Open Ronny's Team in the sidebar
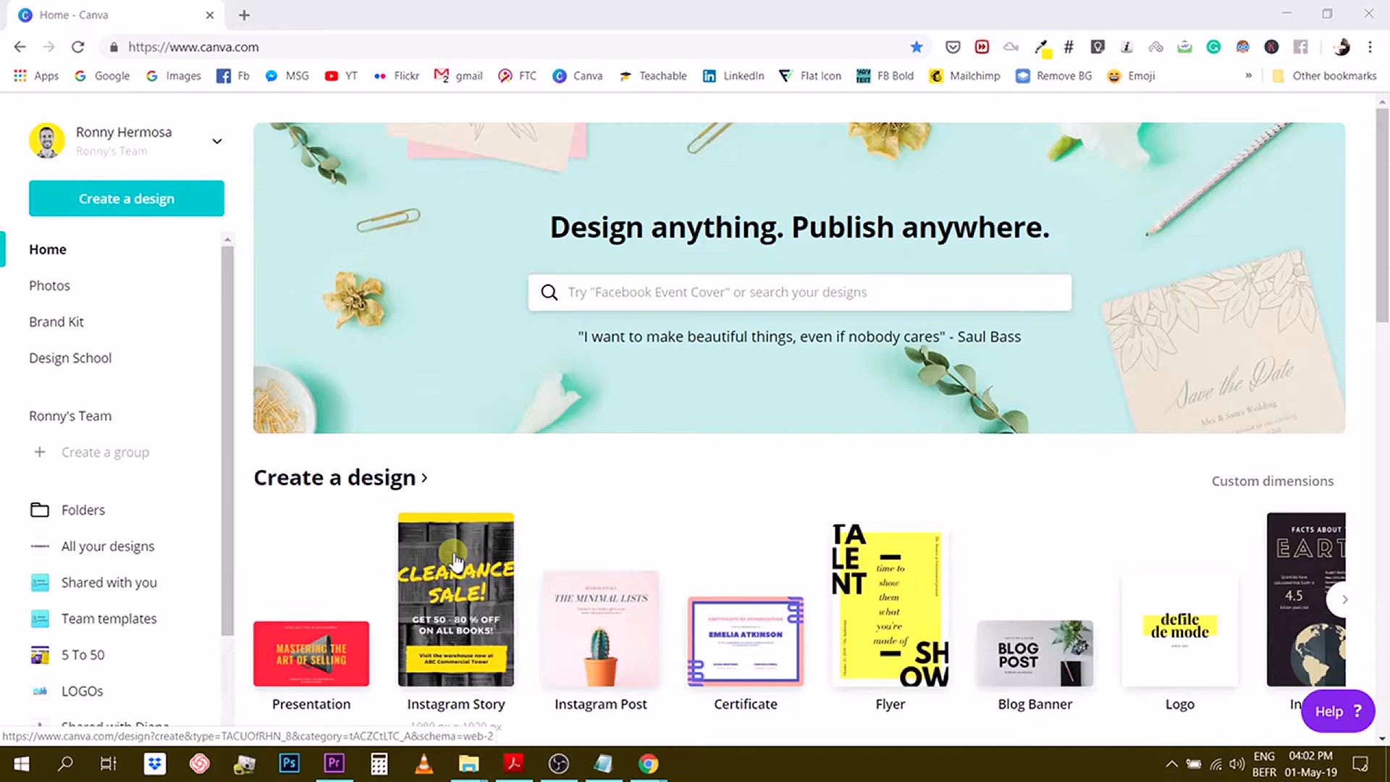 70,416
